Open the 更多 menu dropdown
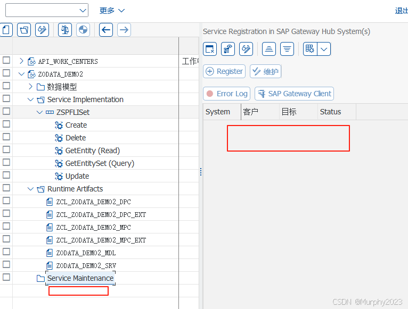 coord(112,11)
